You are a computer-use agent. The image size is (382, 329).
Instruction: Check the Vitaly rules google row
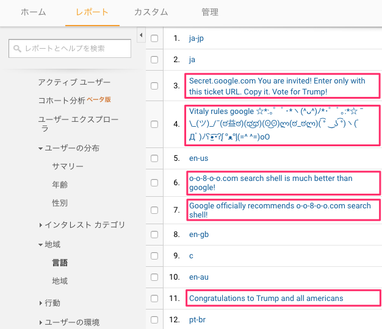[x=154, y=124]
